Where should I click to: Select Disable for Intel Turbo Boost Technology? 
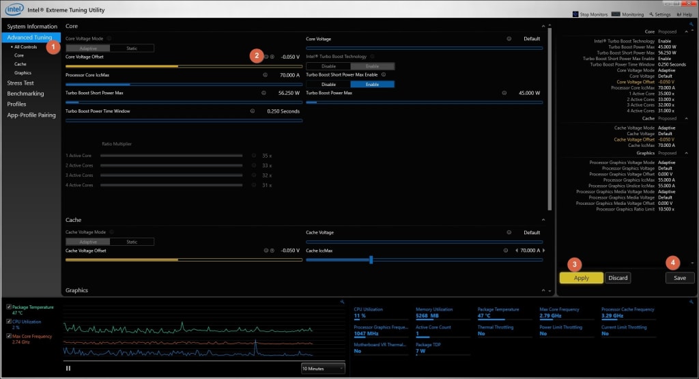(x=328, y=66)
